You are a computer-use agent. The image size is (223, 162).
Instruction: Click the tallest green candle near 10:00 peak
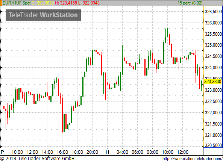(164, 52)
